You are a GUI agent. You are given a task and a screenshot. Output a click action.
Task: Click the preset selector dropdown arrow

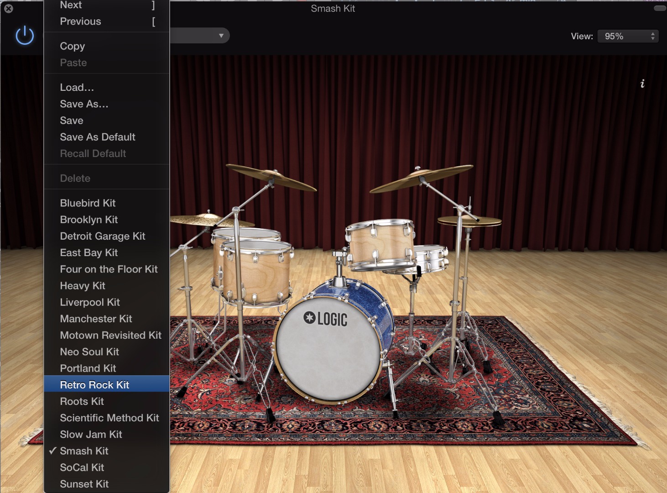221,36
